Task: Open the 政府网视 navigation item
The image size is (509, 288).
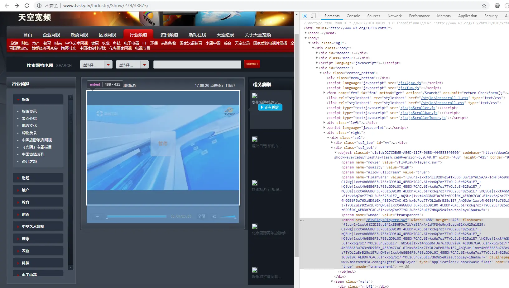Action: [79, 35]
